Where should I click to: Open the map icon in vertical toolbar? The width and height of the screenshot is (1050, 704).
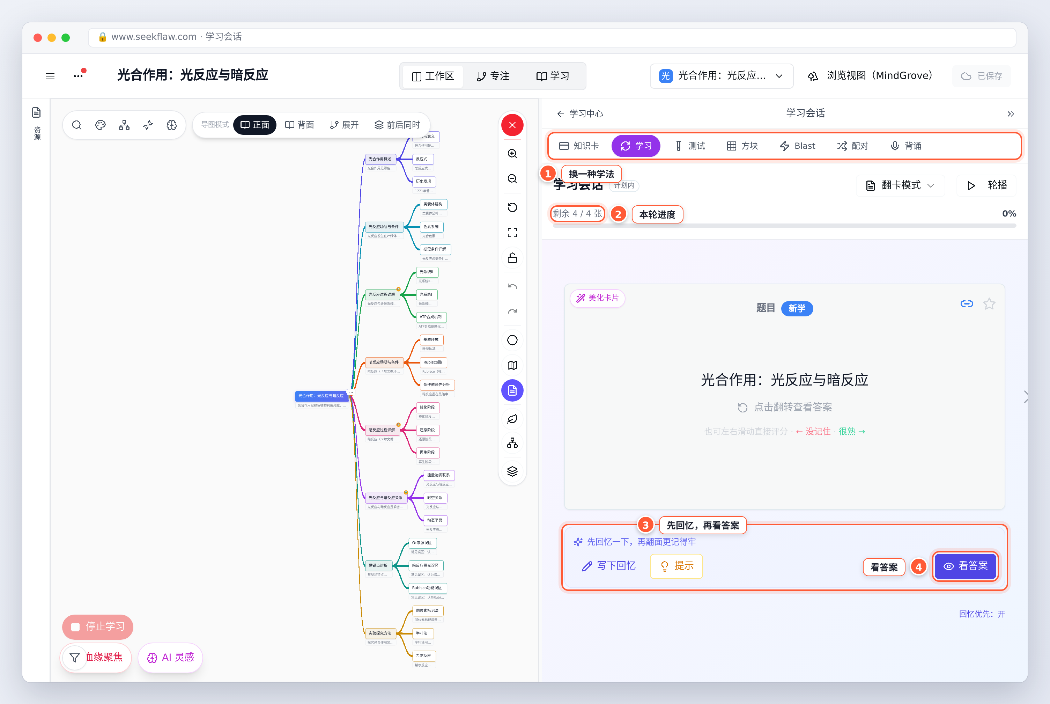512,366
